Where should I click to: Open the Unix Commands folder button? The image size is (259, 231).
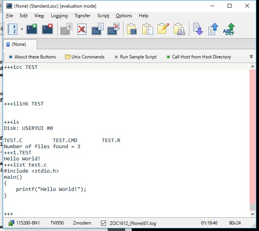tap(85, 57)
